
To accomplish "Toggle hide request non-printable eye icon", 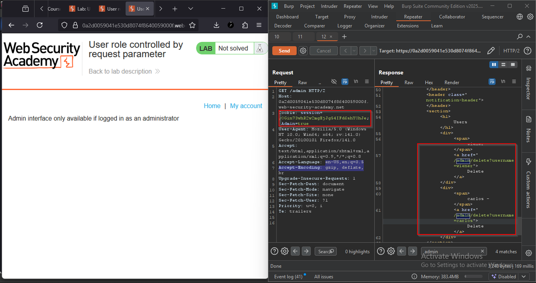I will click(x=334, y=82).
